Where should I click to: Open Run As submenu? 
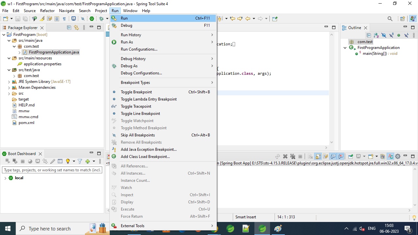pos(163,42)
